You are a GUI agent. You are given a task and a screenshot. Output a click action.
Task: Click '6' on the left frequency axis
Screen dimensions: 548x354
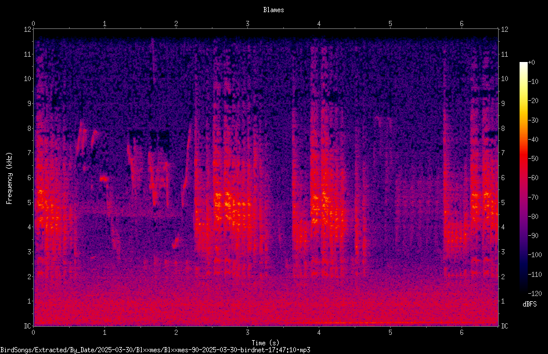(x=29, y=178)
